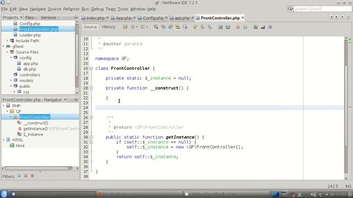Click the search magnifier icon beside Search box

291,9
